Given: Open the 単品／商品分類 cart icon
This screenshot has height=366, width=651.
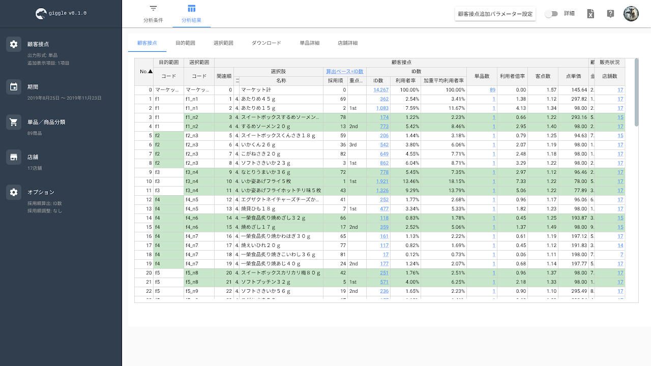Looking at the screenshot, I should [14, 122].
